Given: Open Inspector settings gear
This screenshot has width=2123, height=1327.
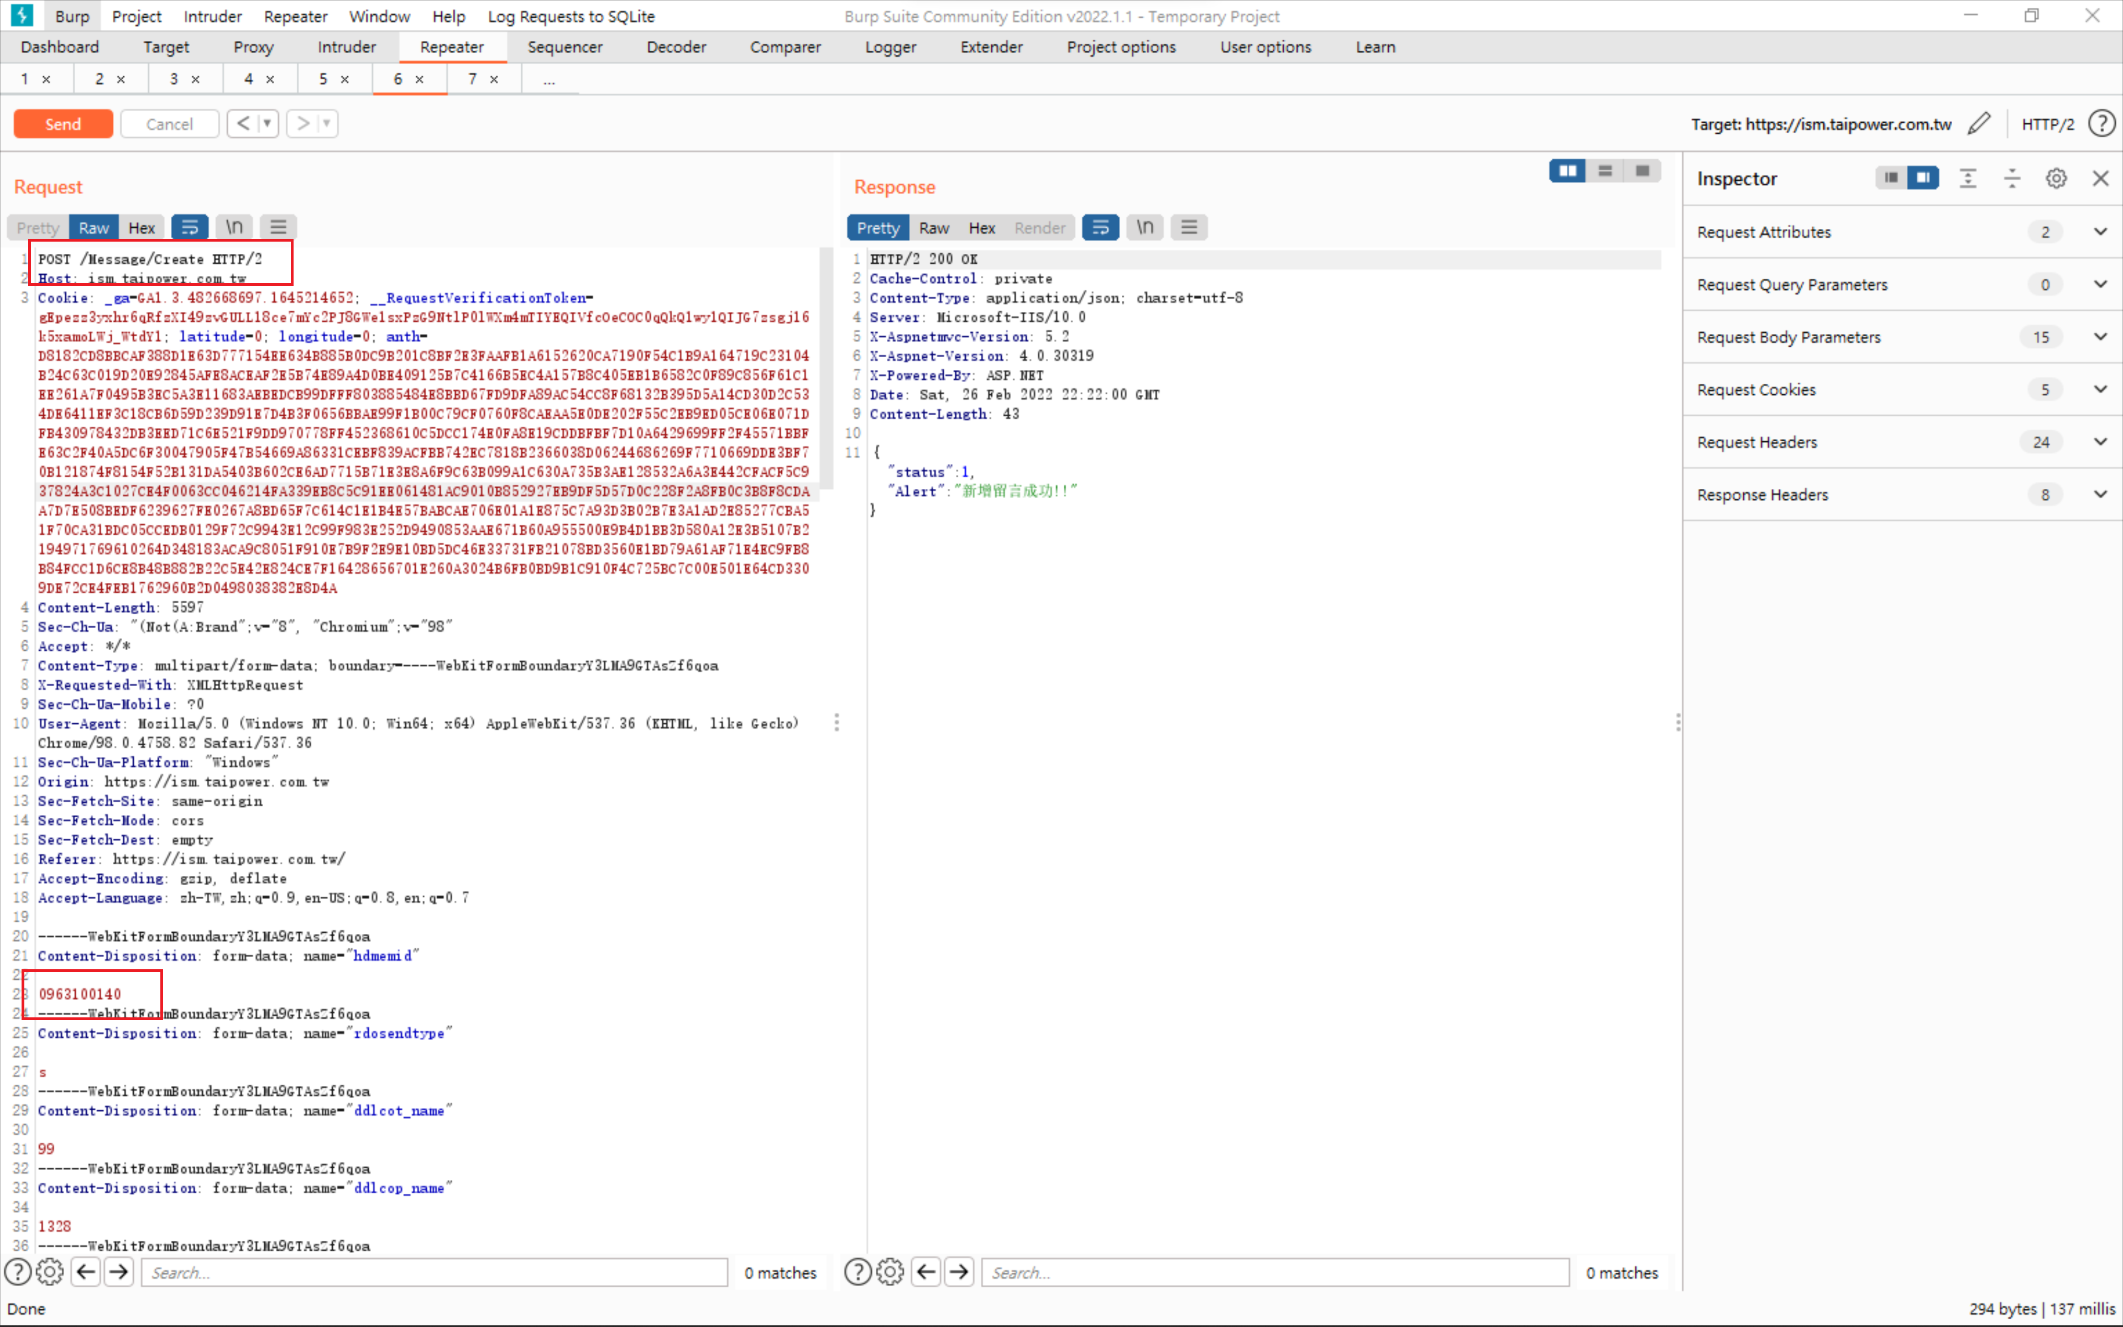Looking at the screenshot, I should (2056, 178).
